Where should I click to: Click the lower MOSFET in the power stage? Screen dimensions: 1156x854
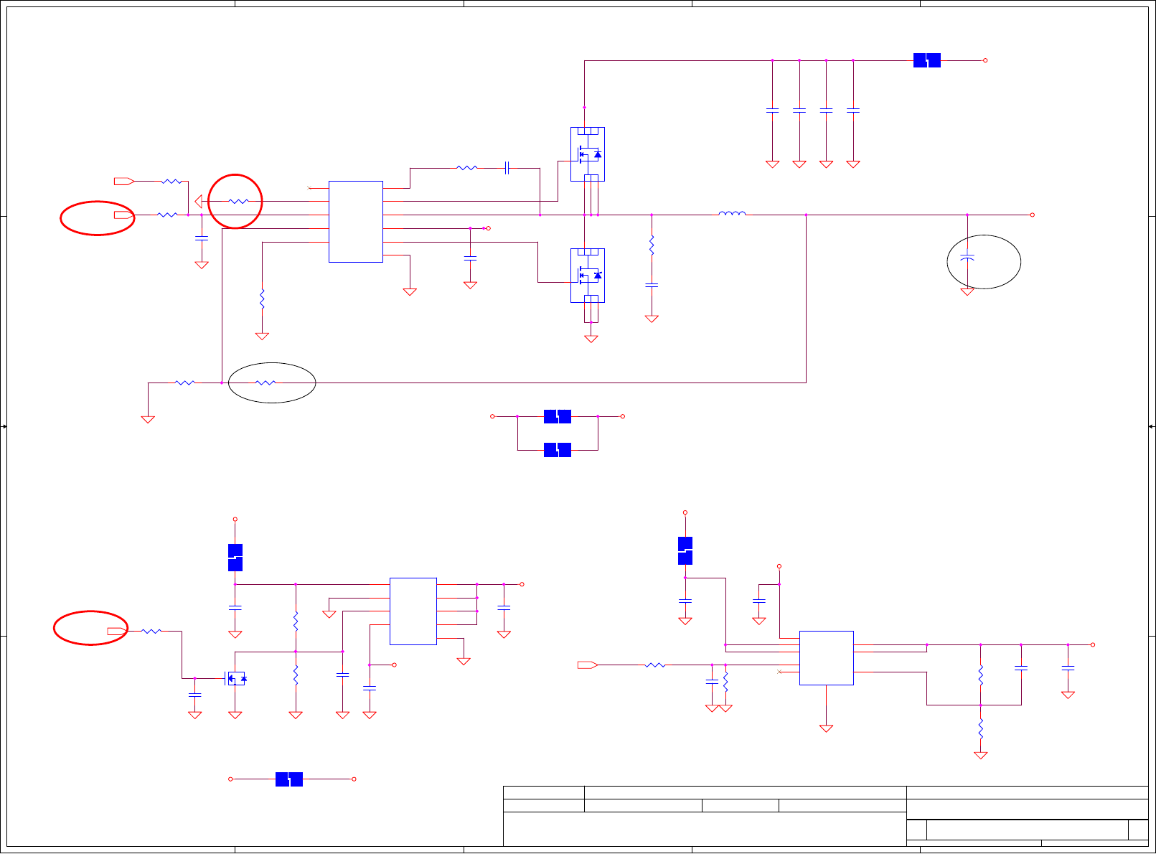(x=588, y=276)
